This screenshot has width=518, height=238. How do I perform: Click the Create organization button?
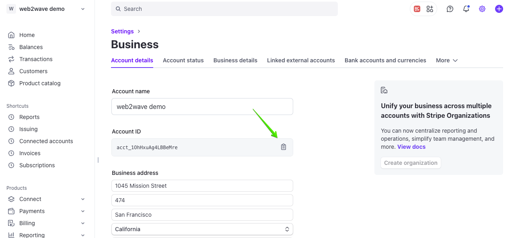[x=411, y=163]
